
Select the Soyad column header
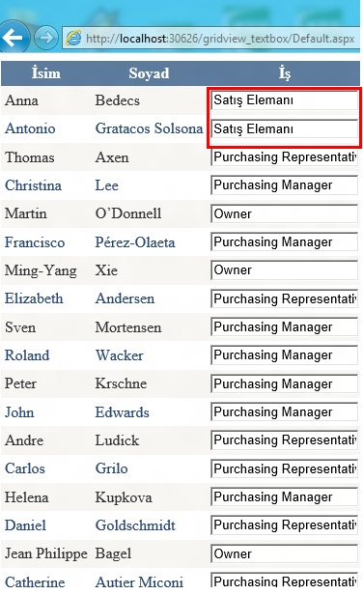[x=149, y=72]
